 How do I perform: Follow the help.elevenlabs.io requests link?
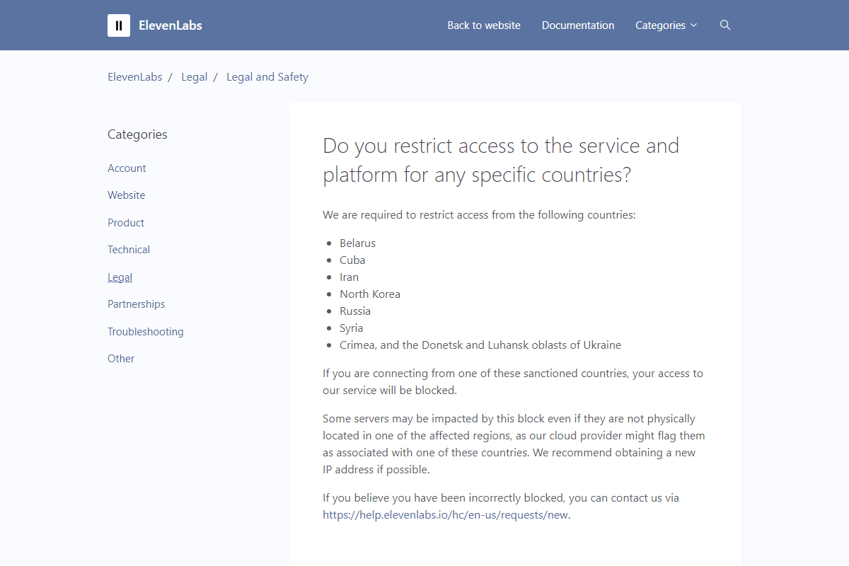[x=445, y=515]
